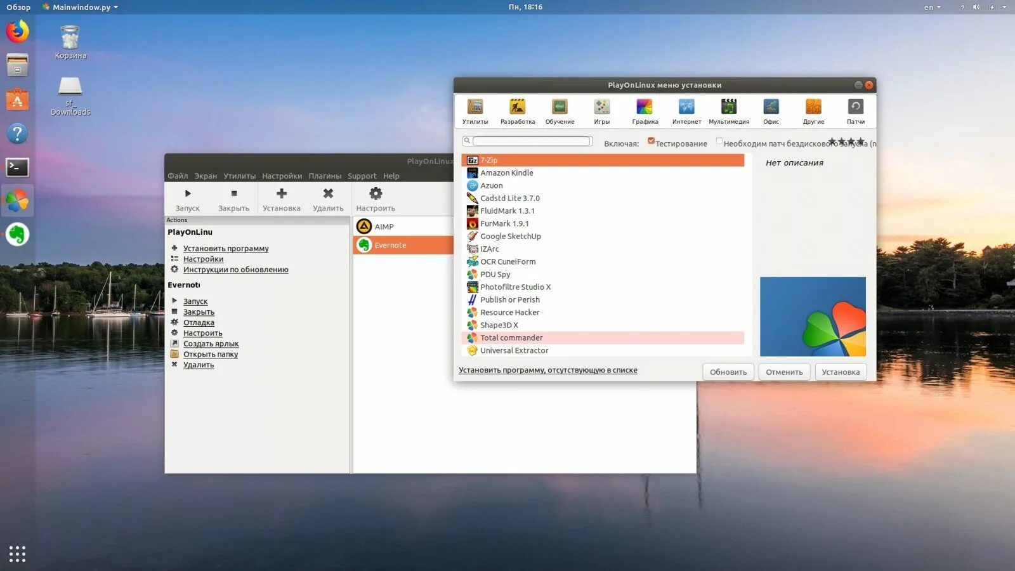Open the Разработка category icon
The image size is (1015, 571).
[518, 107]
